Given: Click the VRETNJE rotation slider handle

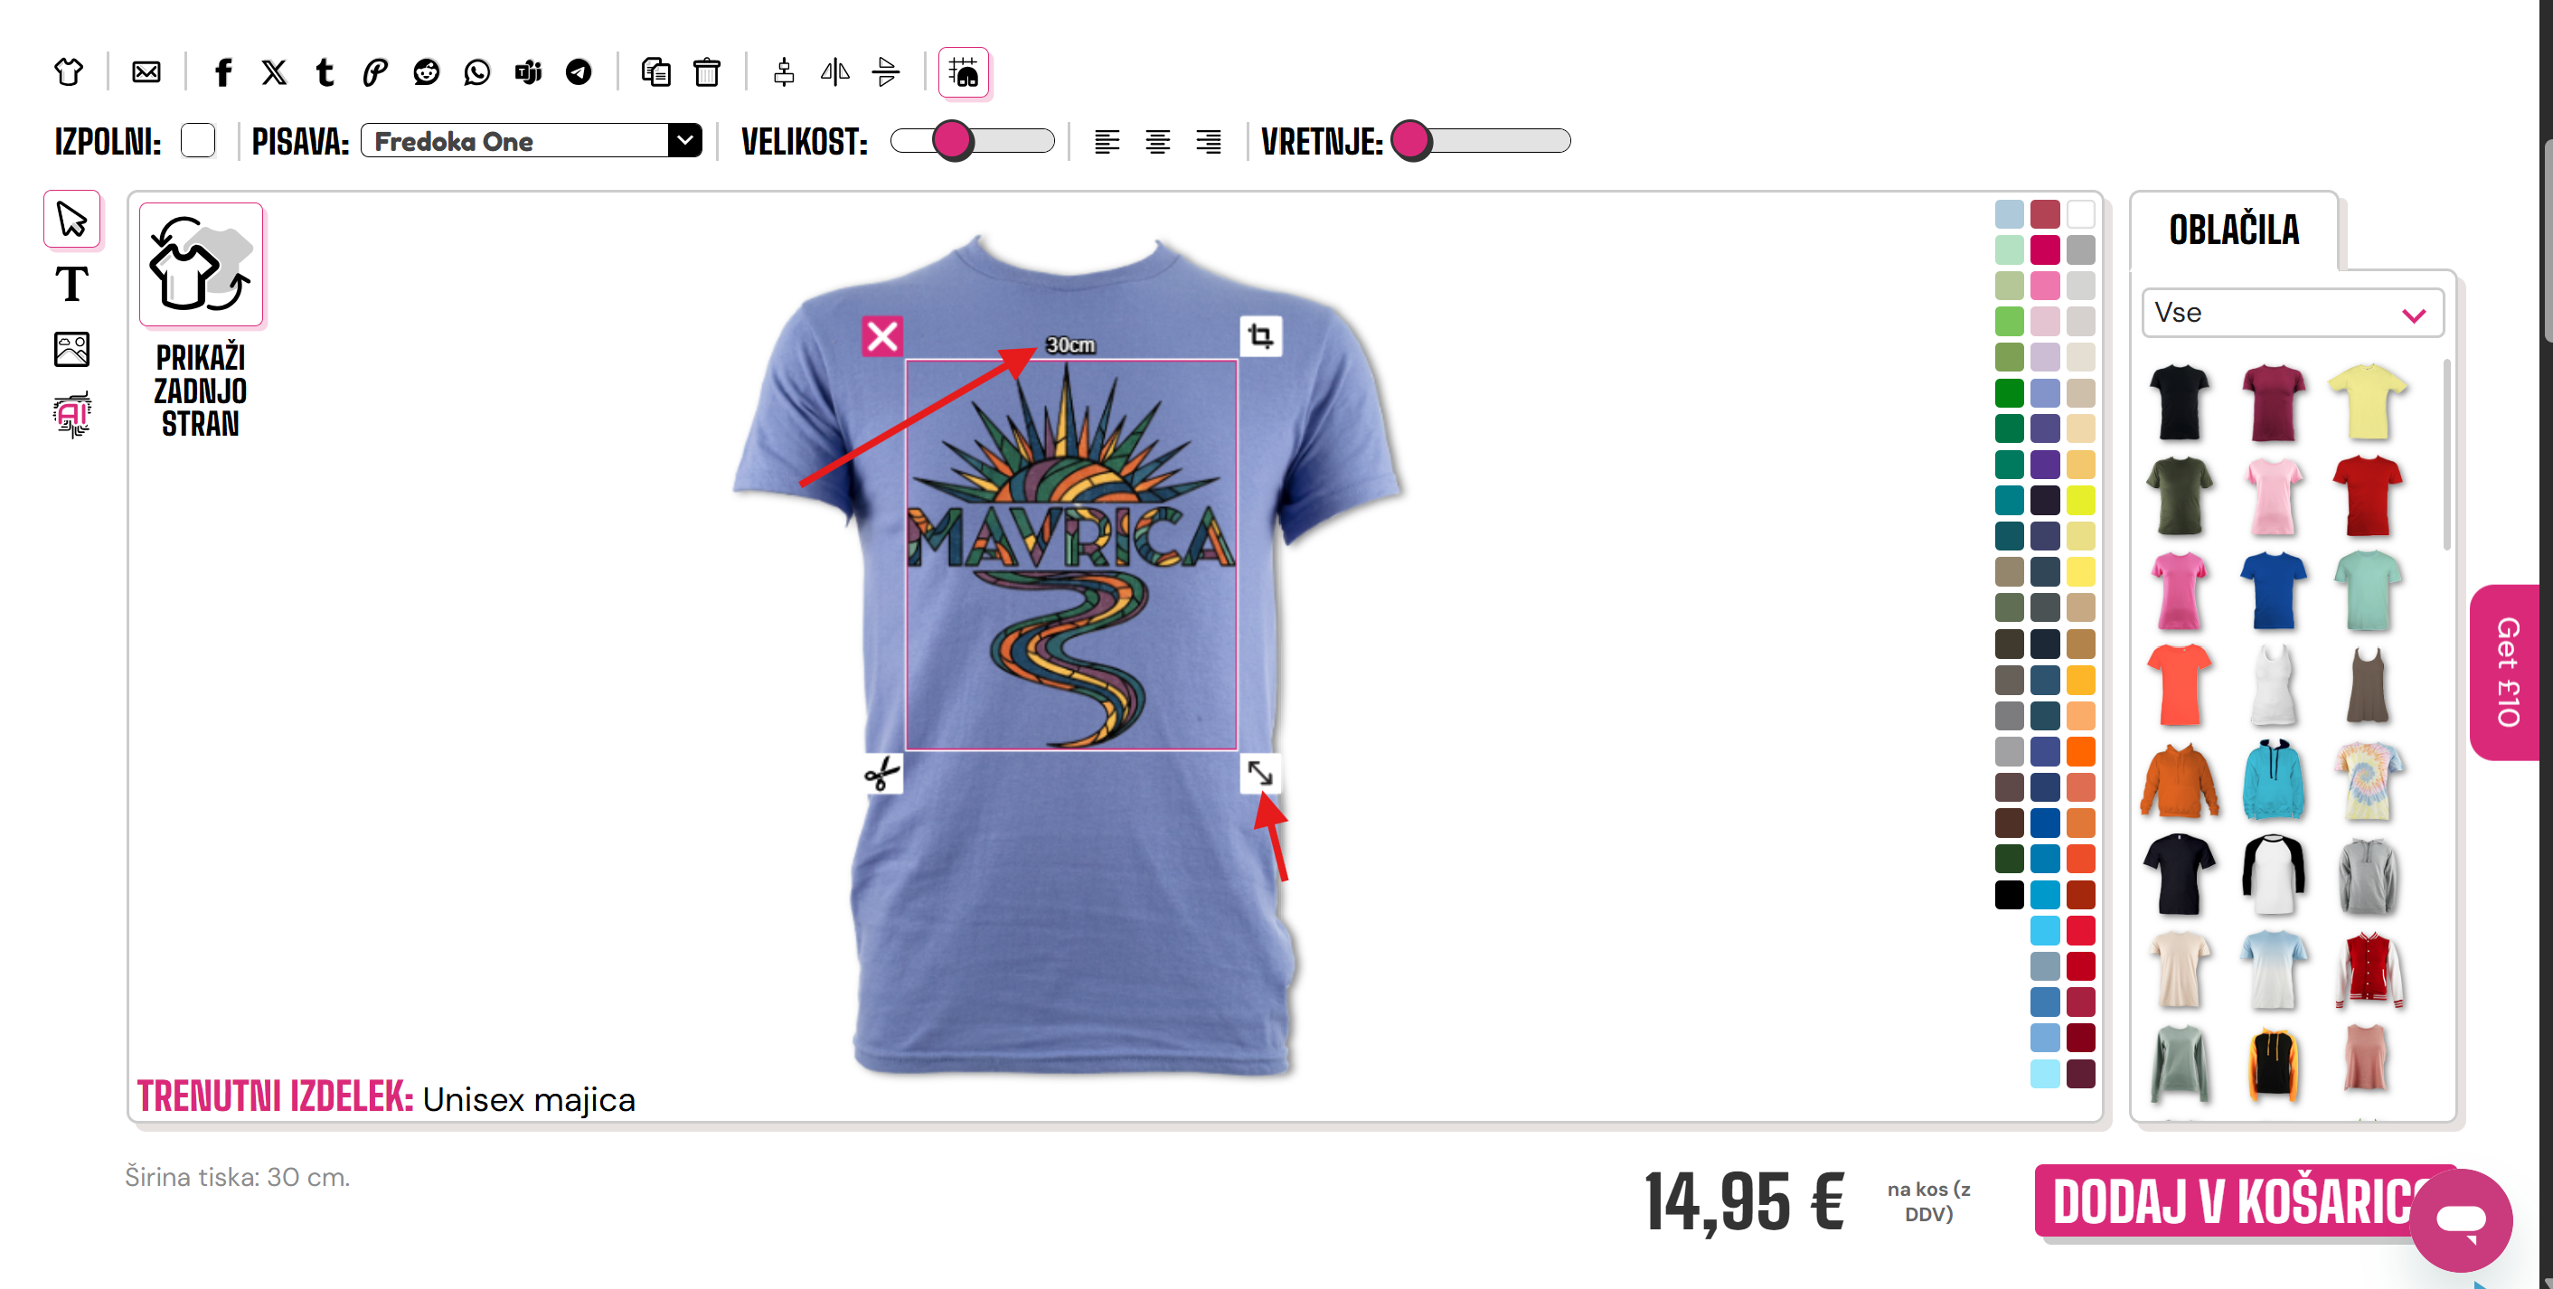Looking at the screenshot, I should pyautogui.click(x=1411, y=141).
